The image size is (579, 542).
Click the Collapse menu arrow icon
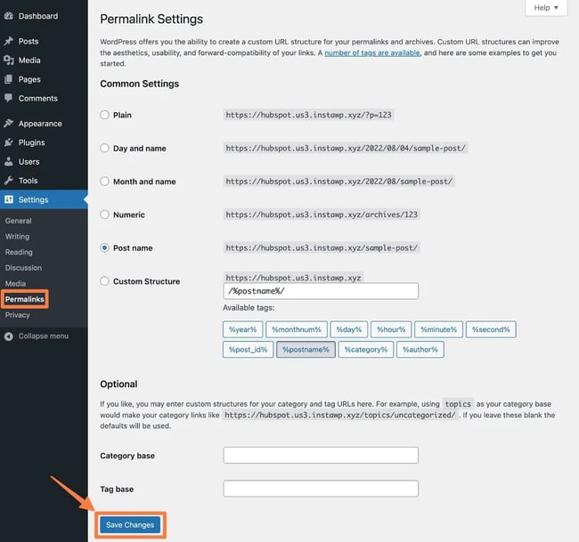[9, 336]
